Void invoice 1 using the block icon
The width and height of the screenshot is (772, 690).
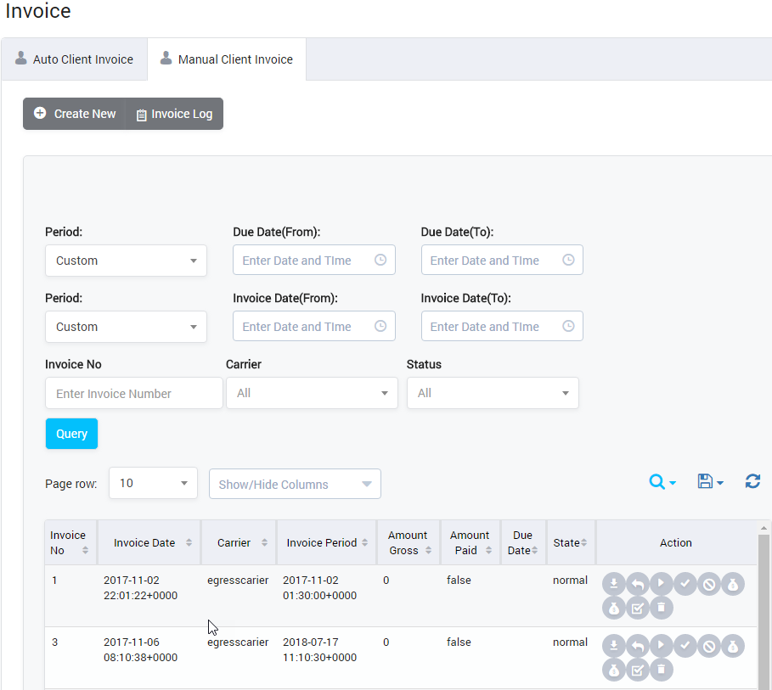(x=709, y=584)
